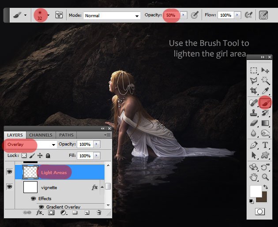Select the 3D Rotate tool
The width and height of the screenshot is (278, 227).
tap(254, 167)
